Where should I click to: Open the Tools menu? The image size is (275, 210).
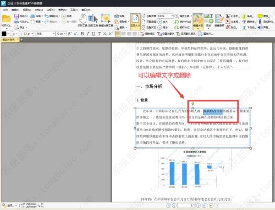[x=74, y=9]
